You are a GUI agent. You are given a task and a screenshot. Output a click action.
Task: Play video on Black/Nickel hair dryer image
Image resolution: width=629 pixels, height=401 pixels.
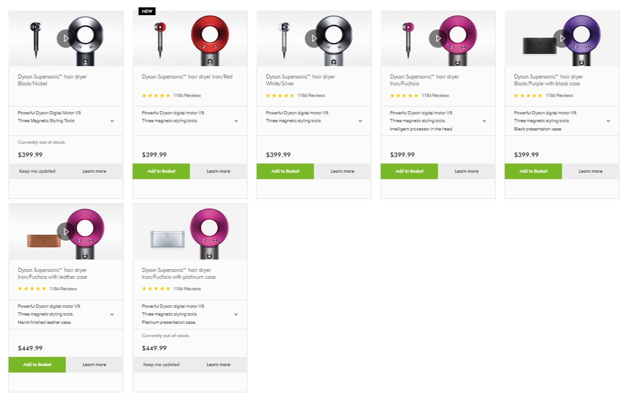click(x=66, y=39)
